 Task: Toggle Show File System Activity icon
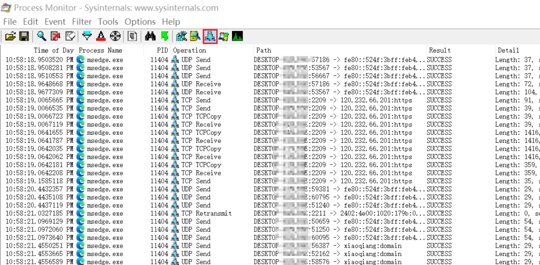pyautogui.click(x=195, y=36)
